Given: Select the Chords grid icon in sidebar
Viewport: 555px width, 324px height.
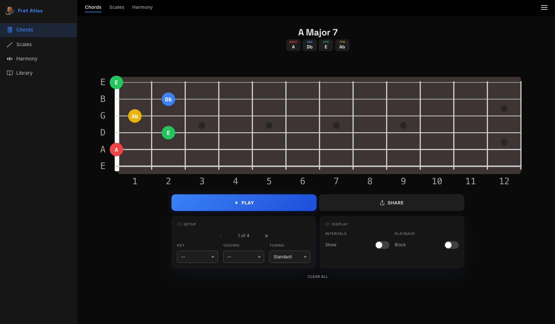Looking at the screenshot, I should click(x=10, y=30).
